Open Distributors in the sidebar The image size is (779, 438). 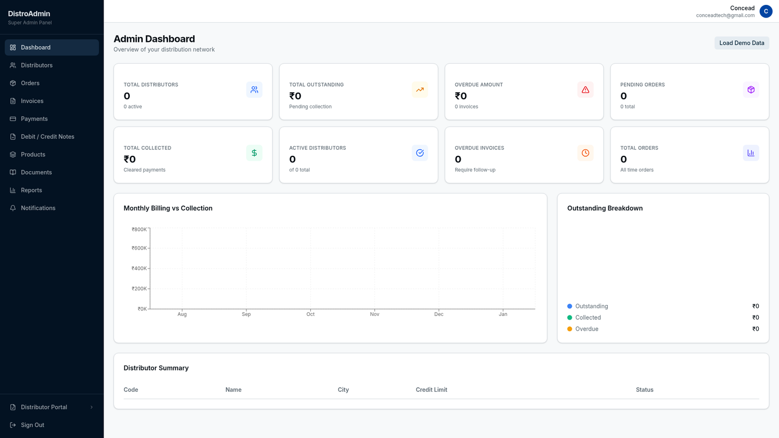pos(37,65)
